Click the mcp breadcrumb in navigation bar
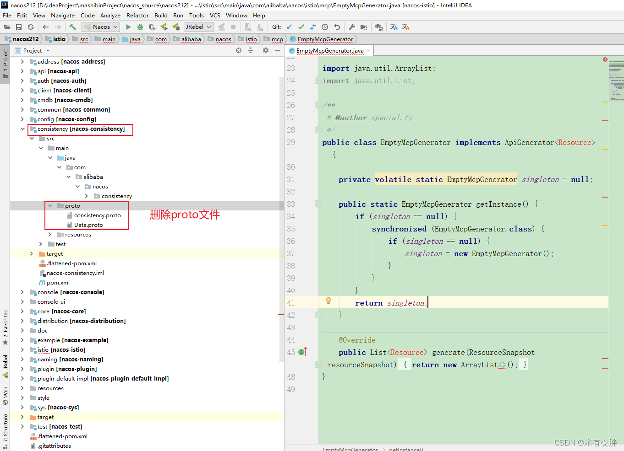 pos(274,39)
